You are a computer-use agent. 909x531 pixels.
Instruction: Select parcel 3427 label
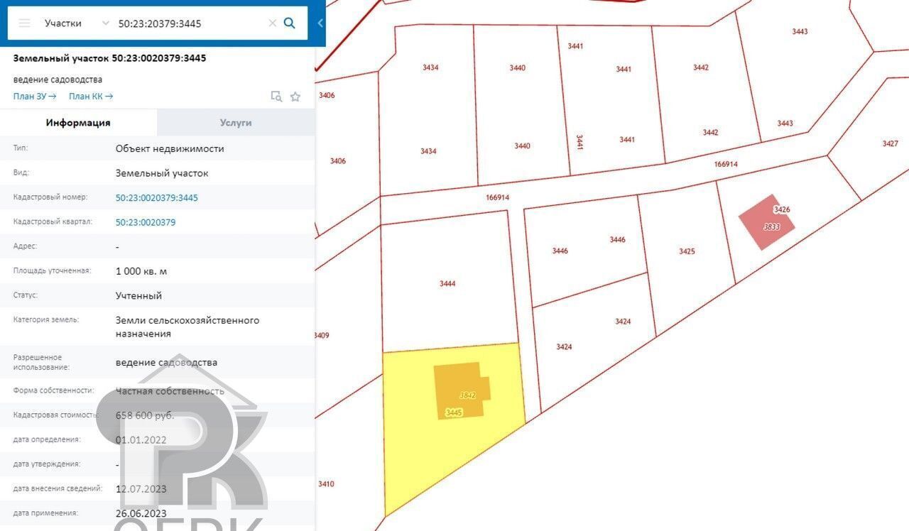[x=891, y=143]
